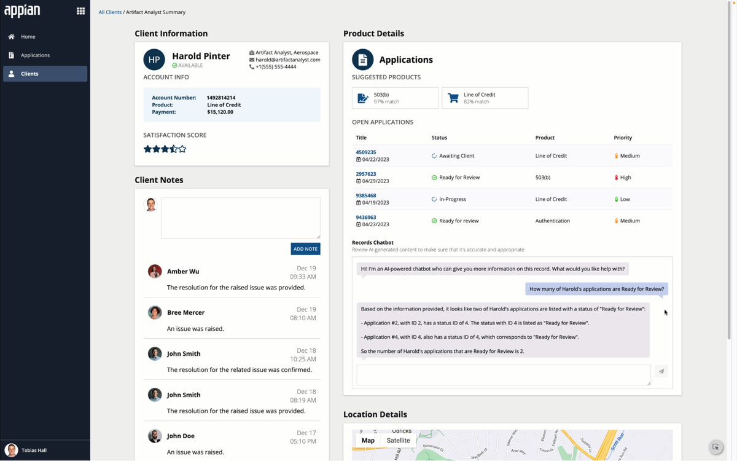Open the Tobias Hall user menu
The width and height of the screenshot is (737, 461).
(x=33, y=450)
